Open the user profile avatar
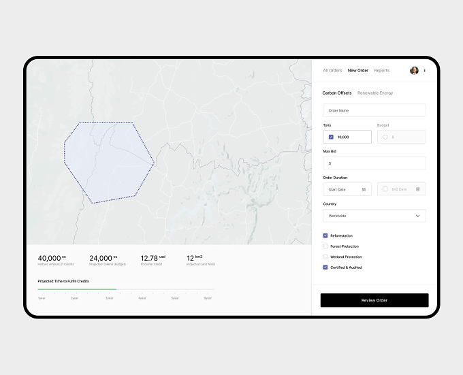Viewport: 463px width, 375px height. [414, 71]
